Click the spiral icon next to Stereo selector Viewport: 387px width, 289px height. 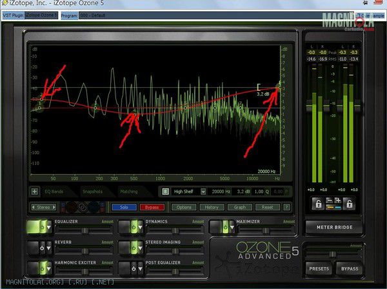coord(82,207)
